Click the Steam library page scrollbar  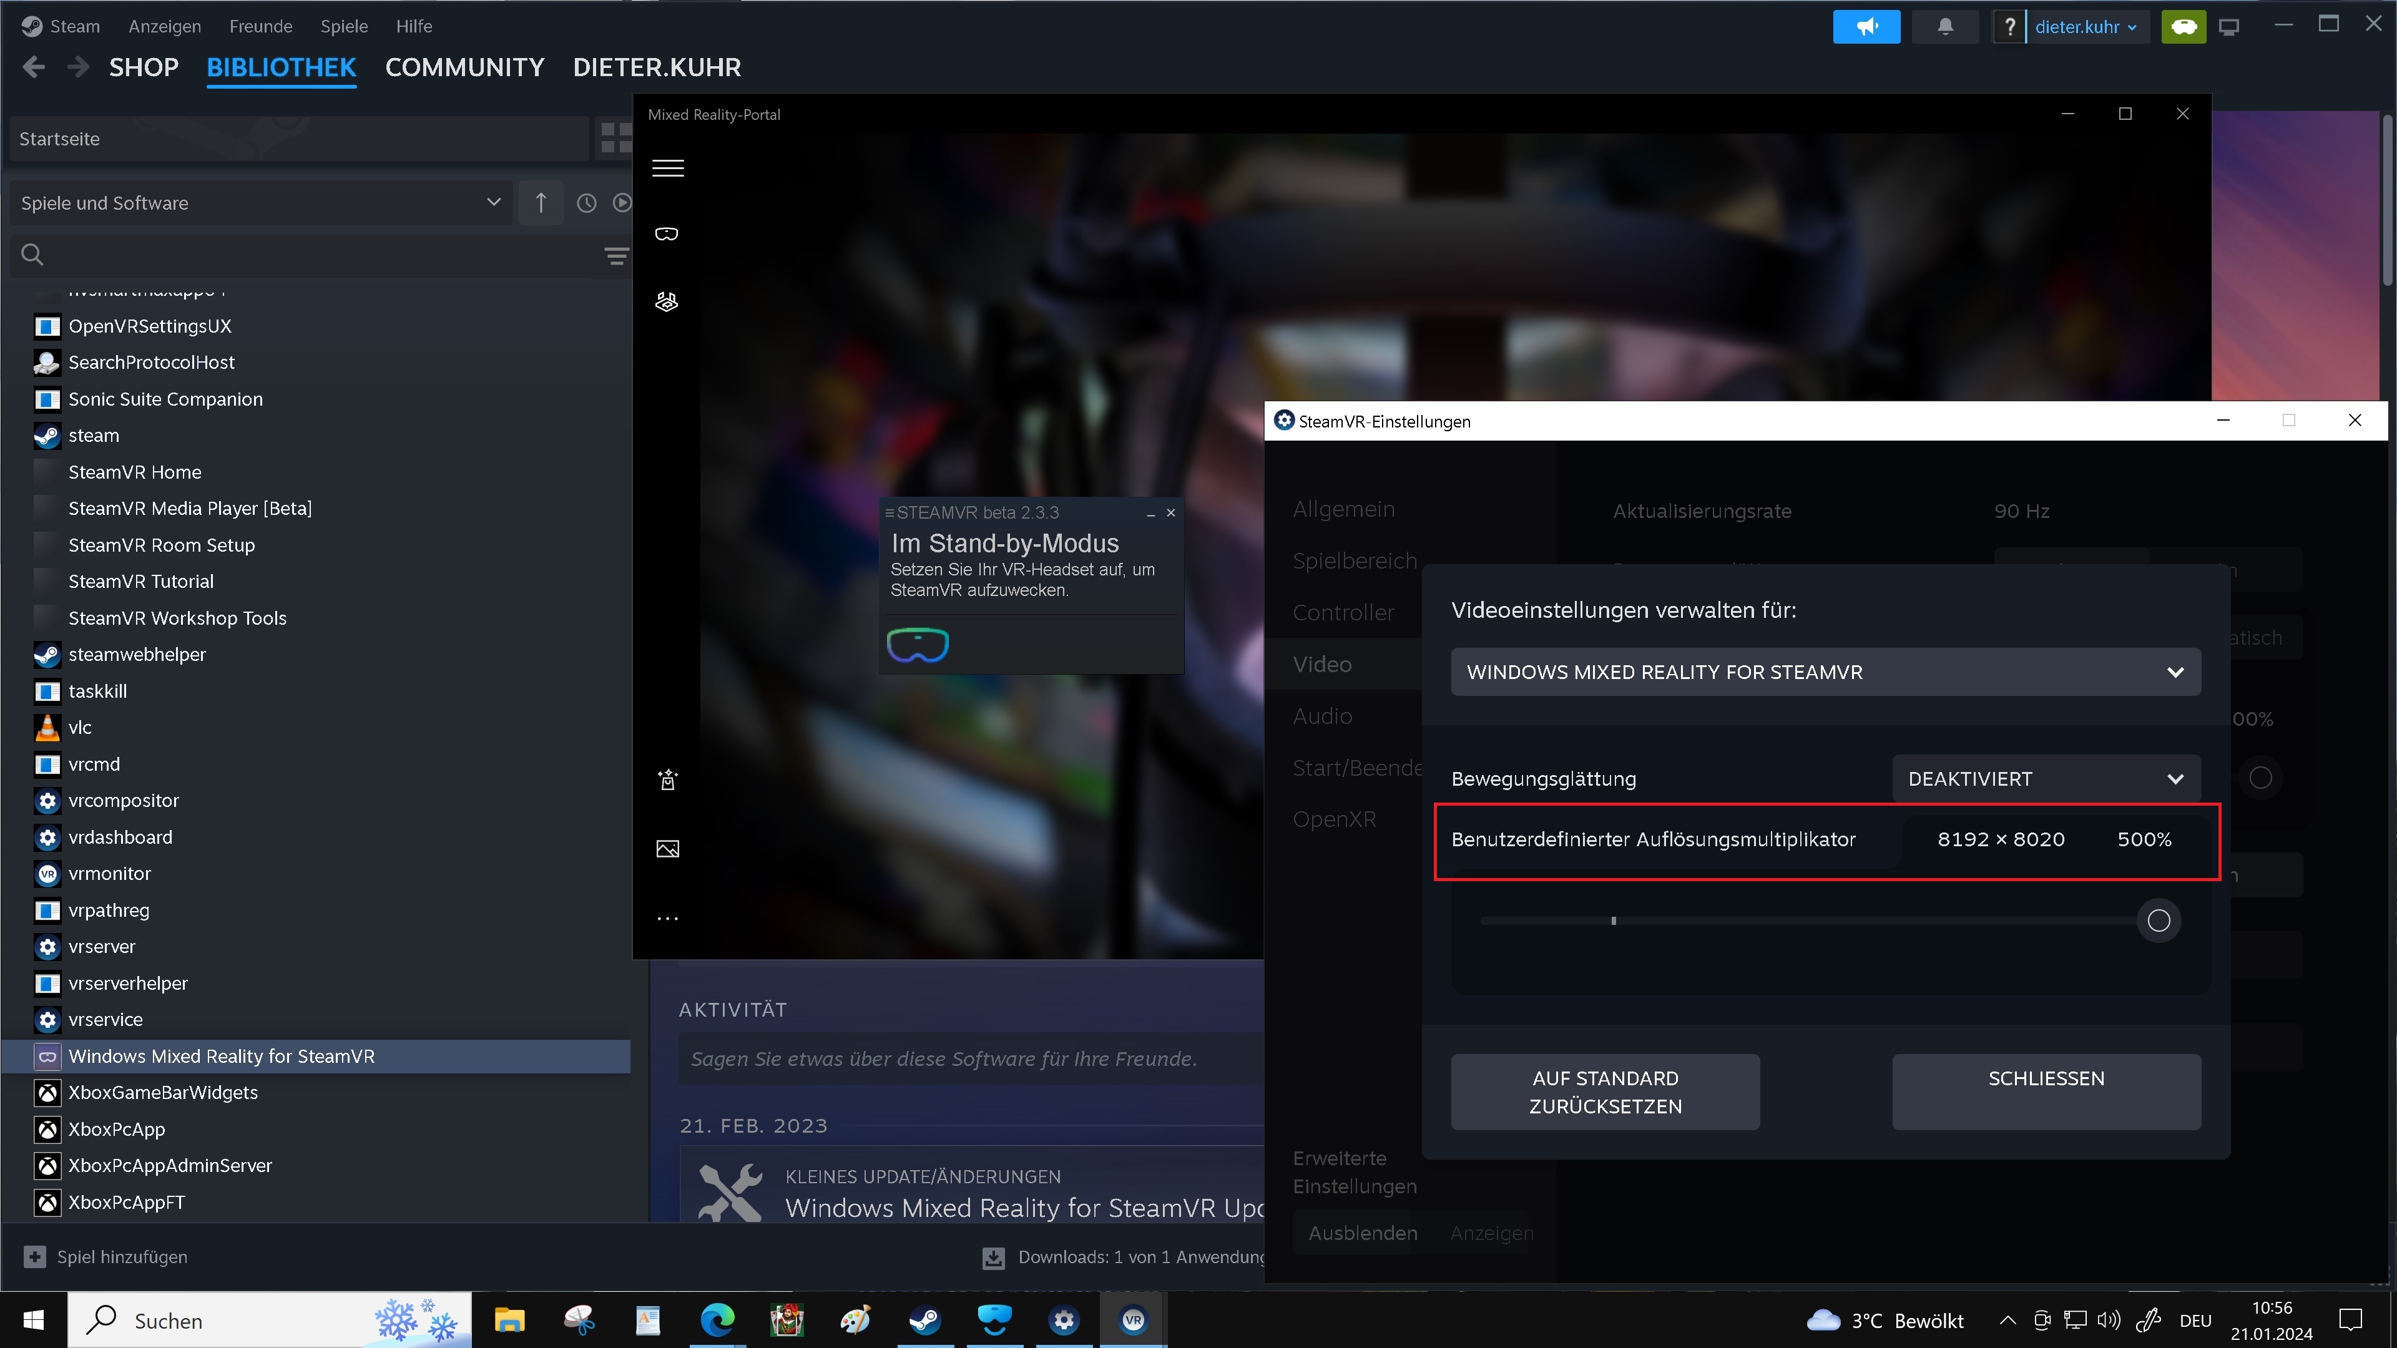pos(2387,200)
